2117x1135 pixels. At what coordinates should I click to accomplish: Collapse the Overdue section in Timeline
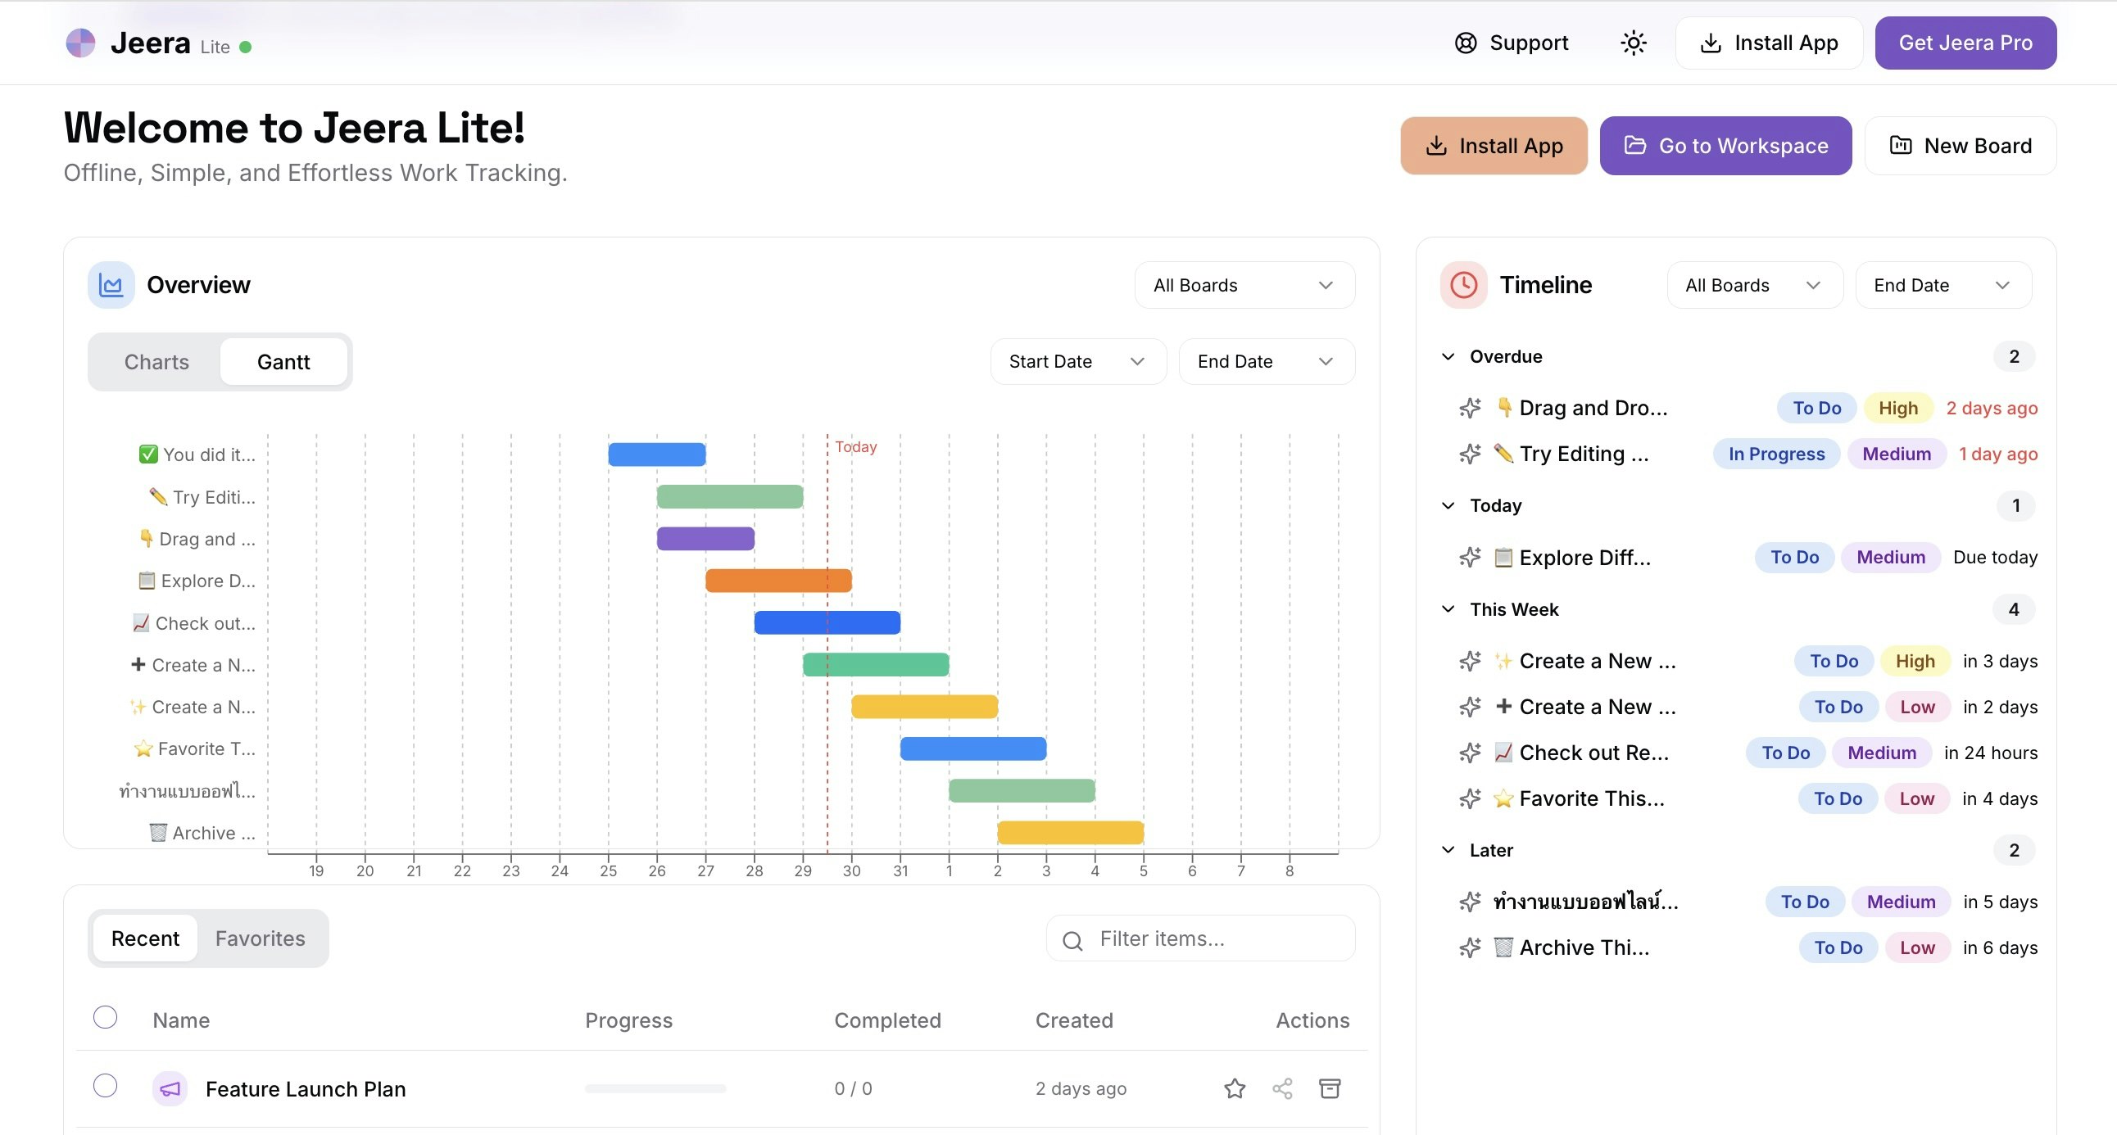click(x=1447, y=355)
